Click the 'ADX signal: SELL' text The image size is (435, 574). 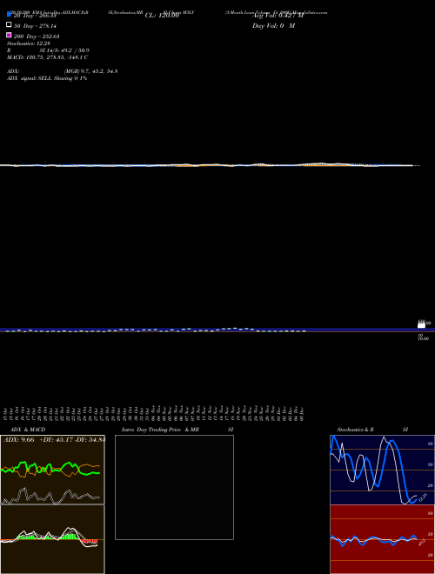coord(47,78)
